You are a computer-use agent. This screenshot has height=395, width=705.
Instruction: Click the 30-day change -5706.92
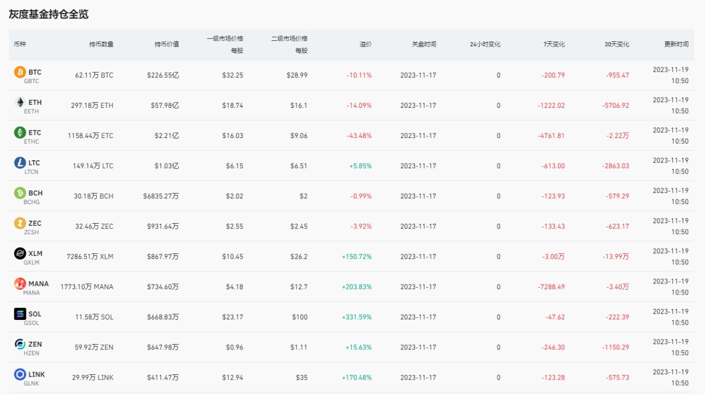pyautogui.click(x=616, y=105)
